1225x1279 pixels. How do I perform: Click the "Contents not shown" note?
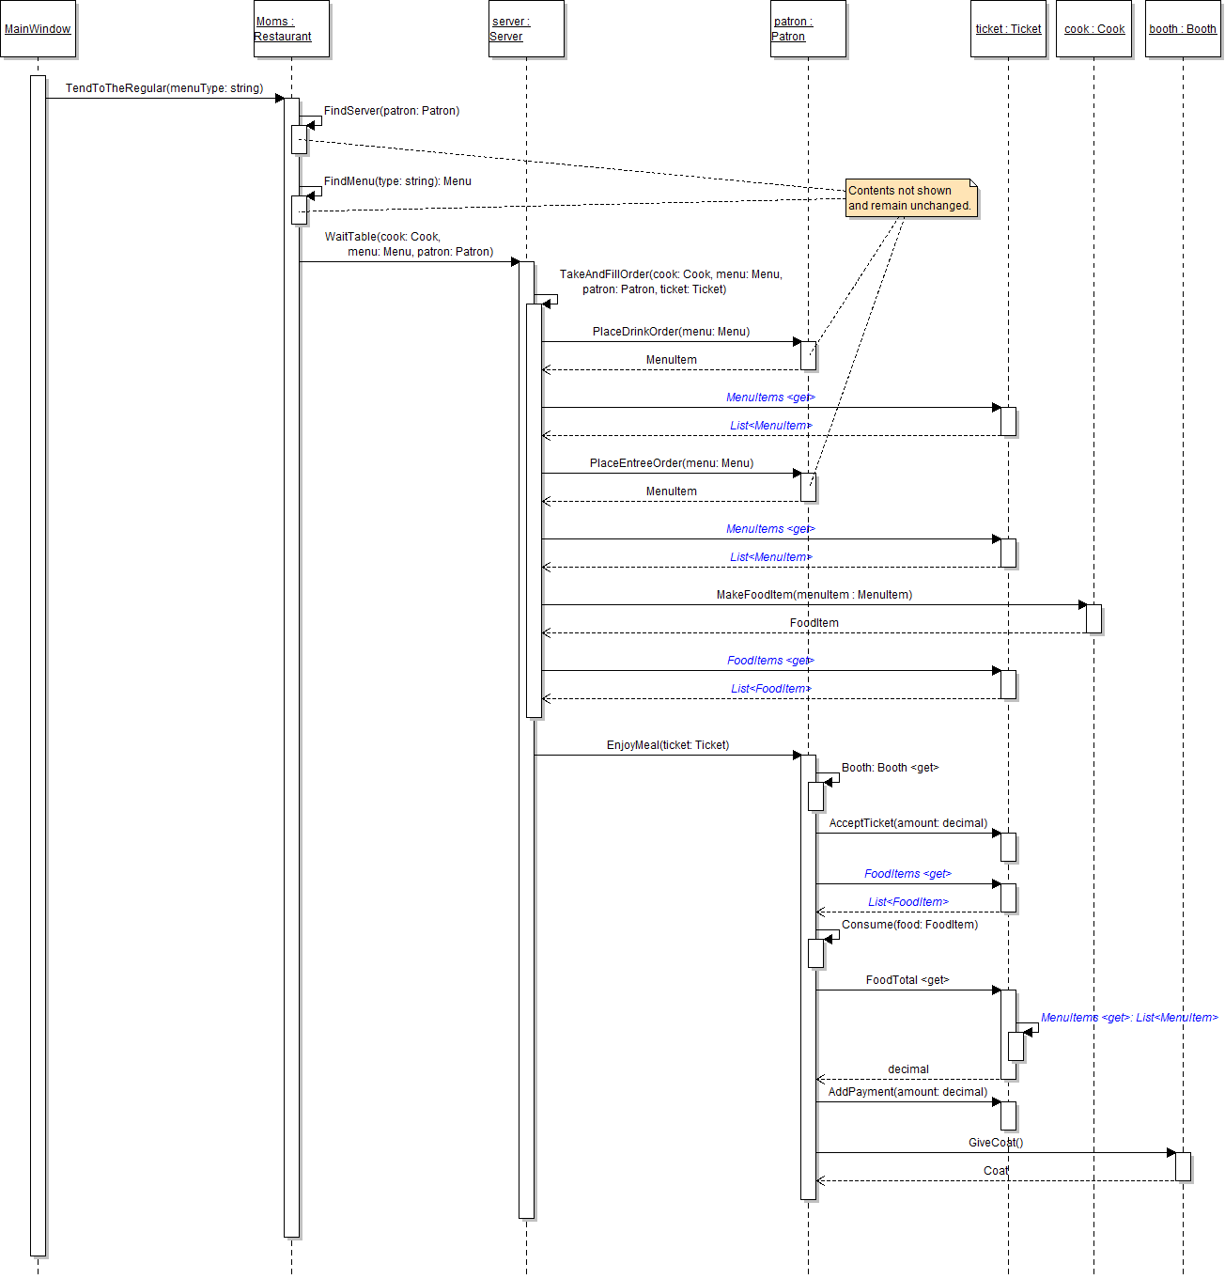tap(910, 198)
